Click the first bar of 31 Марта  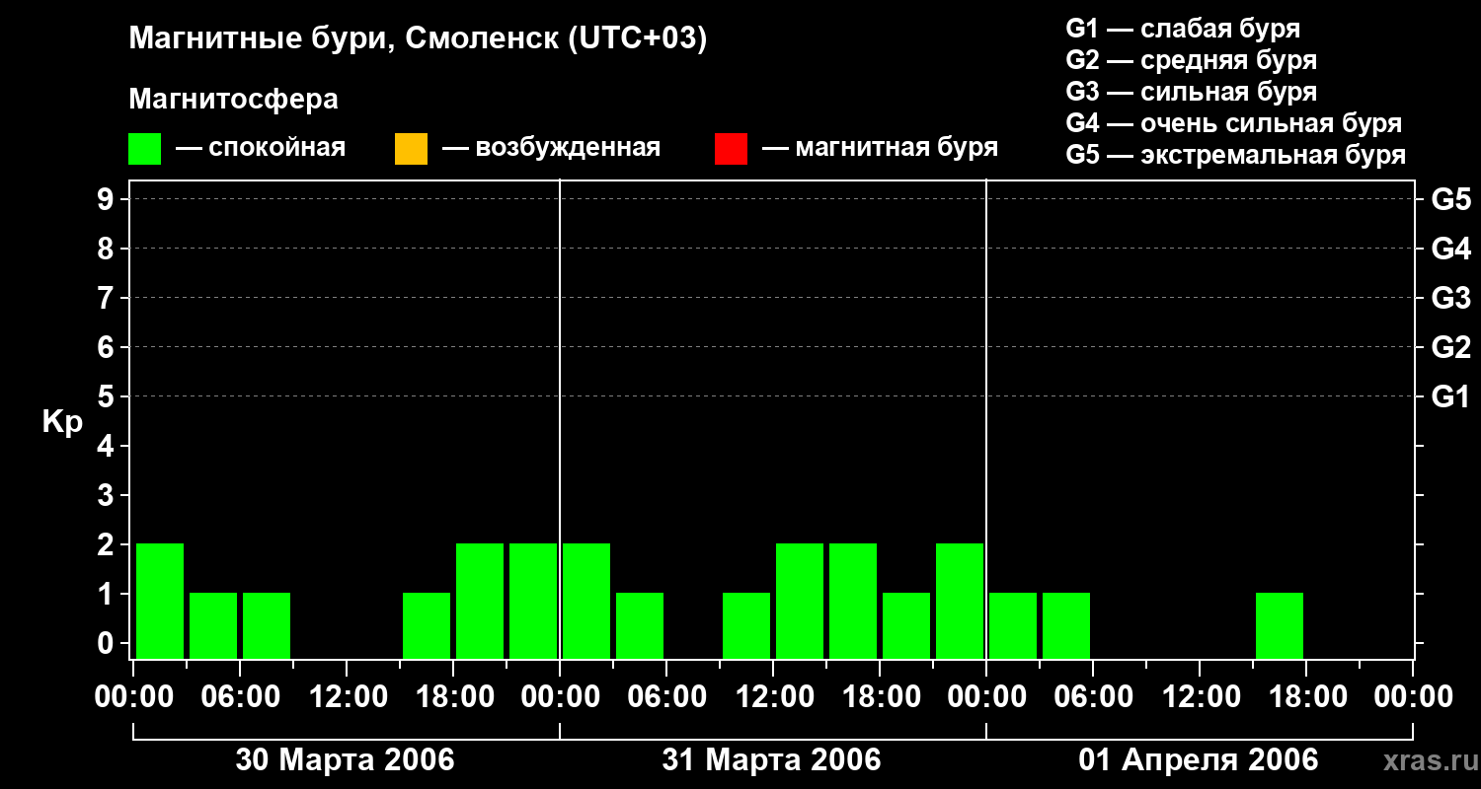click(586, 601)
